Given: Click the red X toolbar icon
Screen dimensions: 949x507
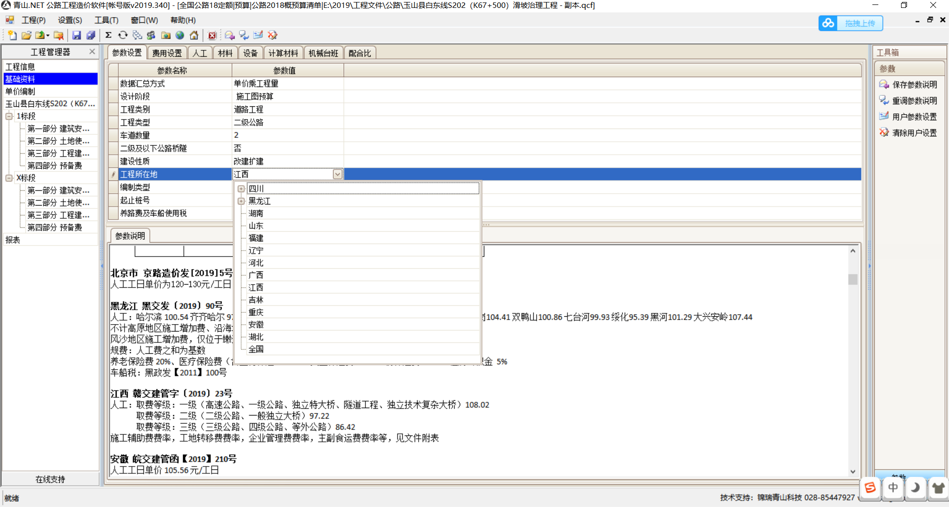Looking at the screenshot, I should coord(212,35).
